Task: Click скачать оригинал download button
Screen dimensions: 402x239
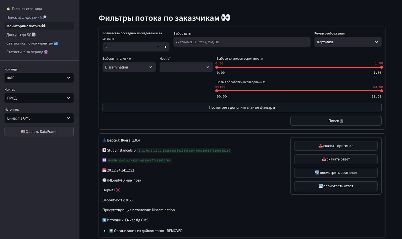Action: (336, 146)
